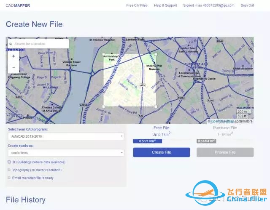Click the Imperial War Museum map label

click(154, 67)
